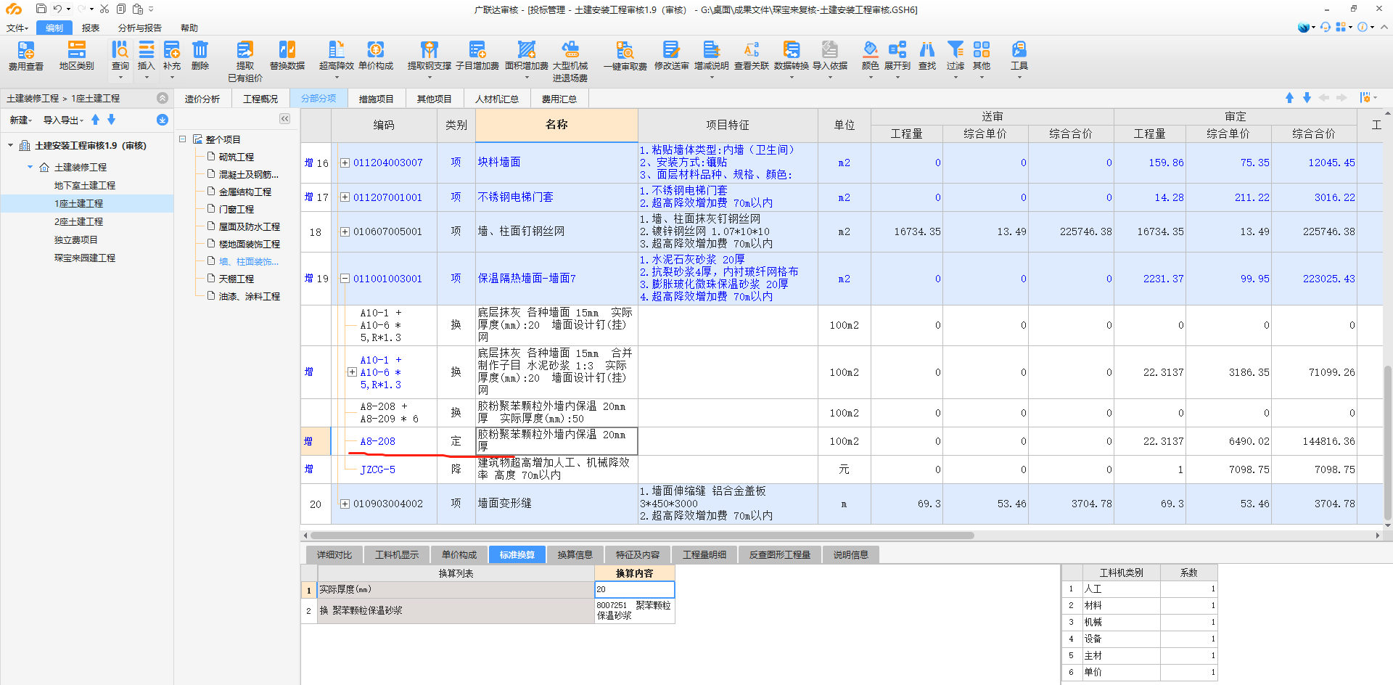Open the 帮助 menu
The image size is (1393, 685).
pos(189,28)
